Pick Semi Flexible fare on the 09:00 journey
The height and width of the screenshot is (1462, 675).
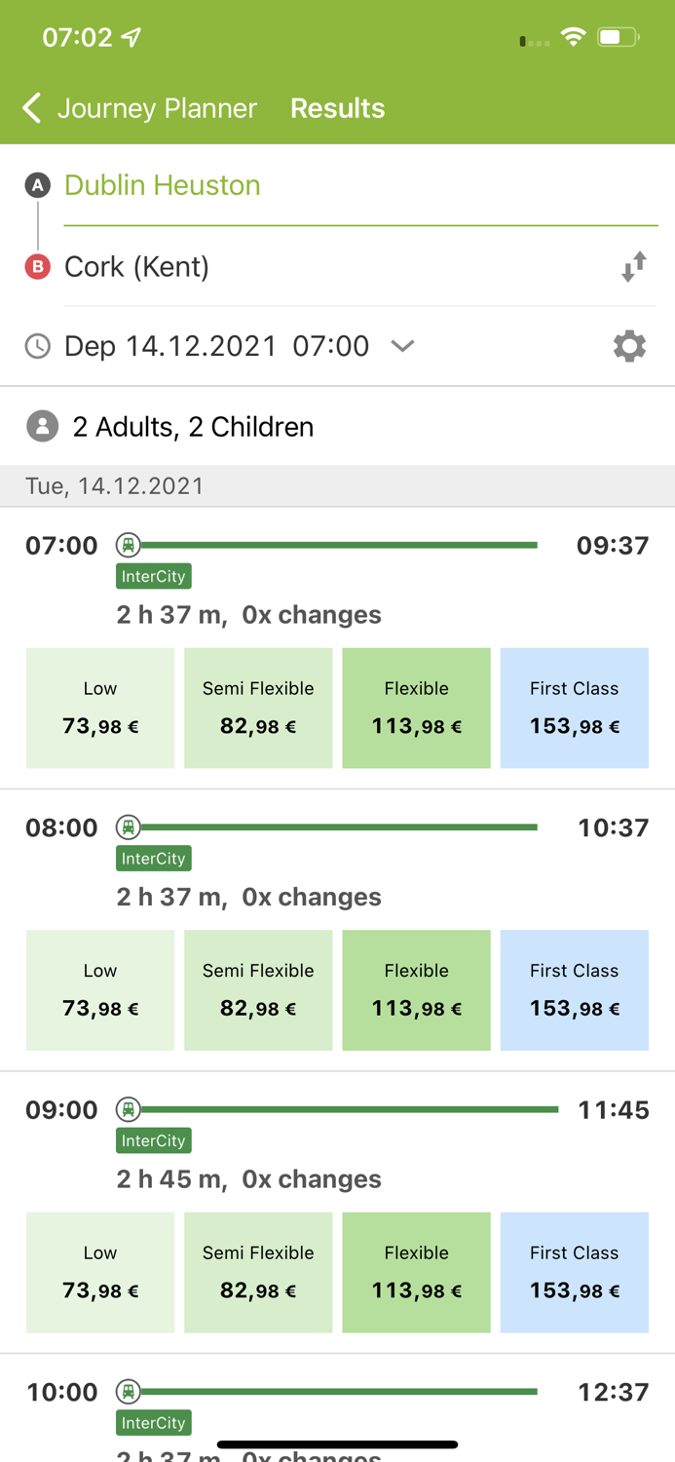pyautogui.click(x=258, y=1272)
